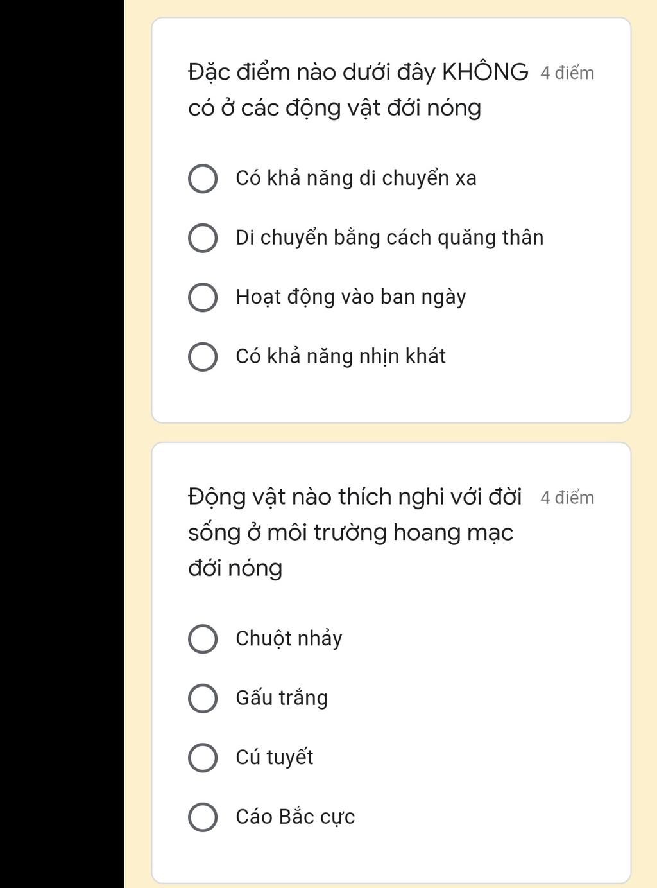Click the question title about 'động vật đới nóng'
This screenshot has height=888, width=657.
[x=358, y=90]
